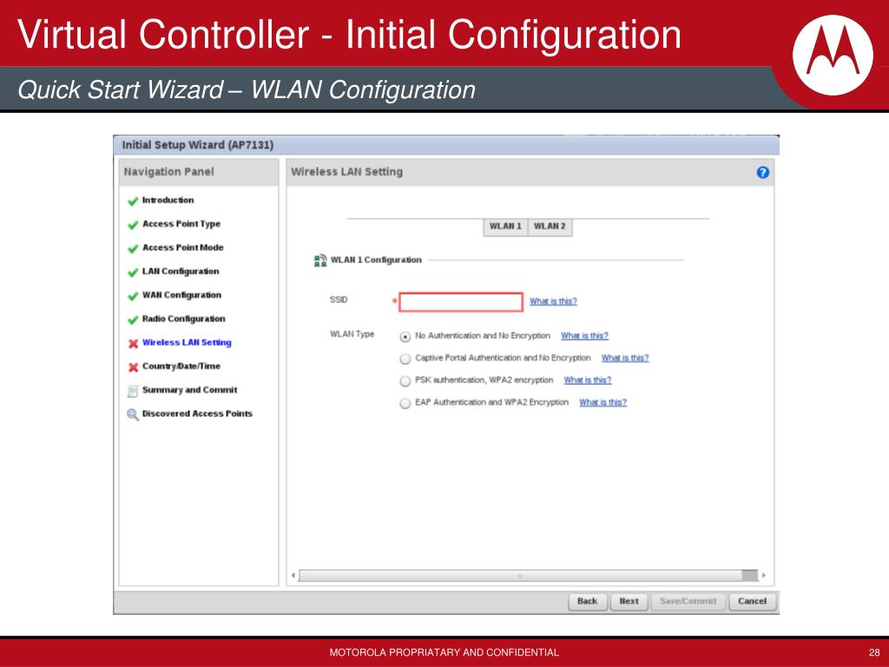Open the LAN Configuration step
The width and height of the screenshot is (889, 667).
181,272
